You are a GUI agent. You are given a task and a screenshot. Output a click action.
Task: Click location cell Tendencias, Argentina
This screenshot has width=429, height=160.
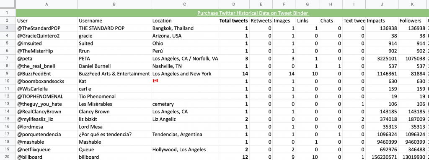click(x=184, y=135)
